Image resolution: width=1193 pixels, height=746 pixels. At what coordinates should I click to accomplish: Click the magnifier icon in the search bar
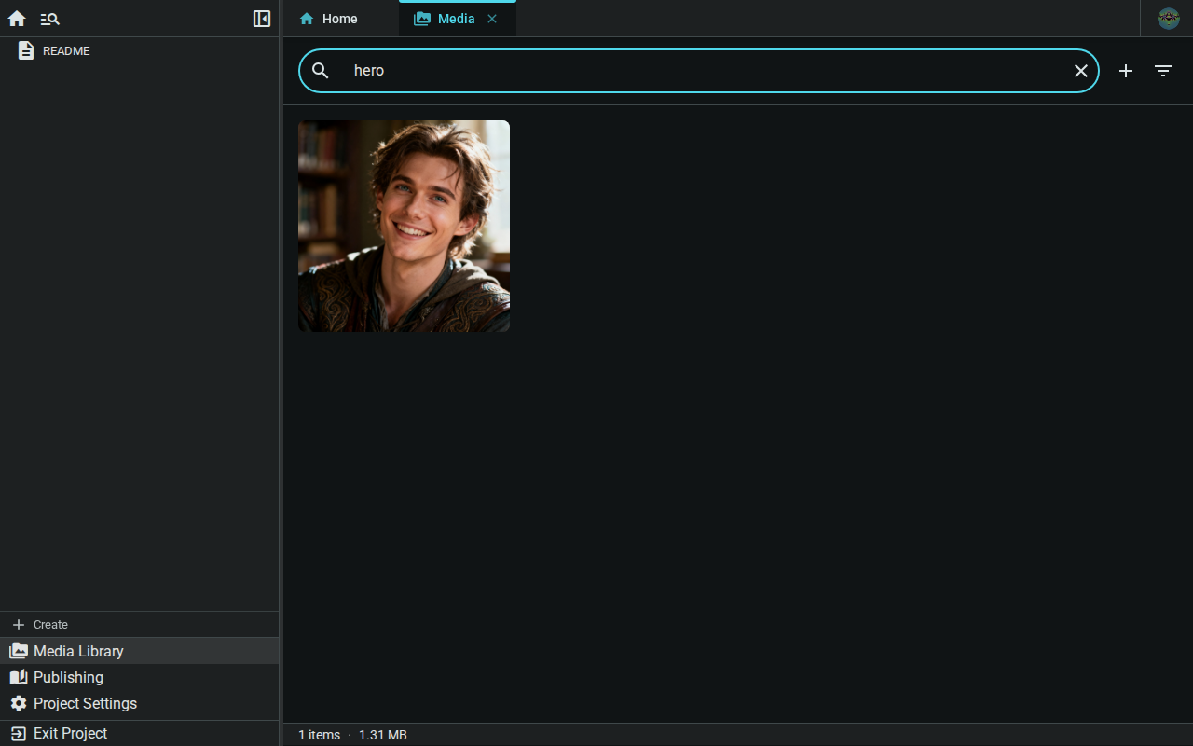tap(321, 71)
